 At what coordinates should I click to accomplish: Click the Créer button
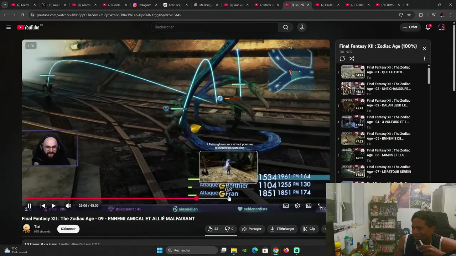pos(410,27)
